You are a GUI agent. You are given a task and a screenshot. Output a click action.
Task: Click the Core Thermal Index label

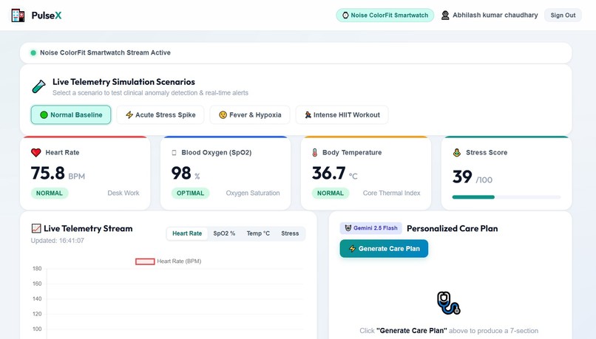[391, 193]
